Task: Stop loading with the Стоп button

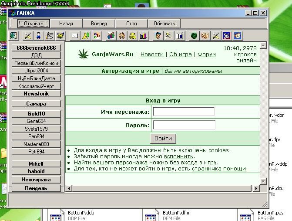Action: click(x=131, y=24)
